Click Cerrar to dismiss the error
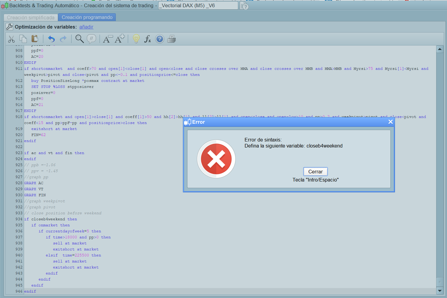The image size is (447, 298). point(316,172)
